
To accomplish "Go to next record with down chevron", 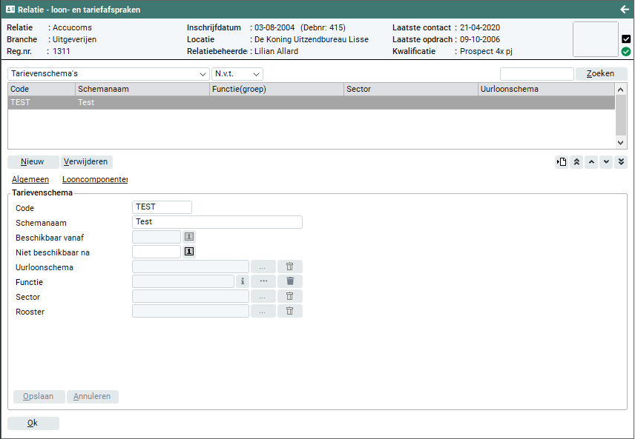I will point(606,162).
